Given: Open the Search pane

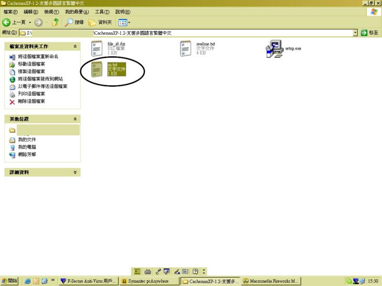Looking at the screenshot, I should point(74,22).
